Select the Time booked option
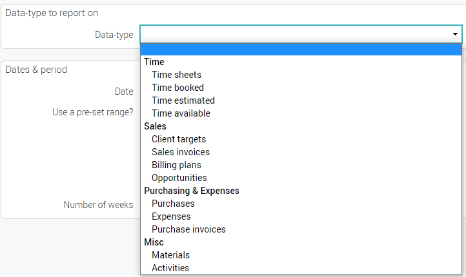This screenshot has height=277, width=466. 177,88
